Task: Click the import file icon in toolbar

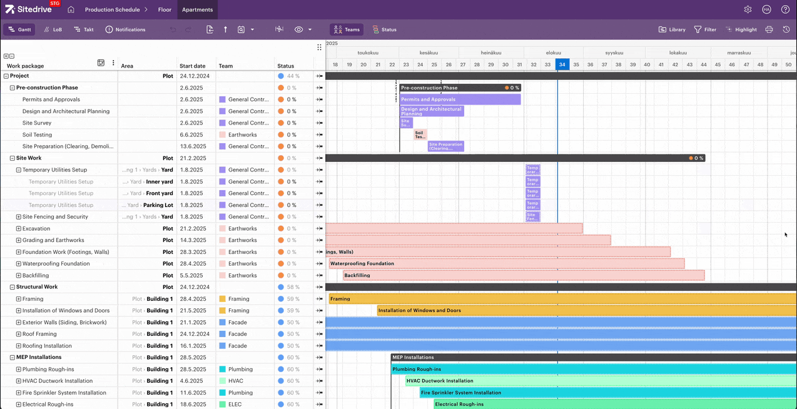Action: pos(210,29)
